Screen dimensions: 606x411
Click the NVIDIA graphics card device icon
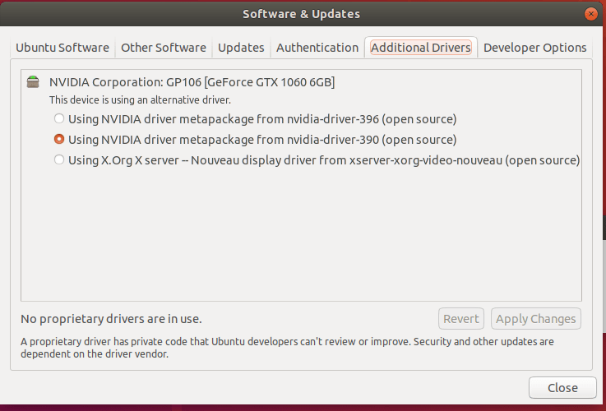point(33,82)
